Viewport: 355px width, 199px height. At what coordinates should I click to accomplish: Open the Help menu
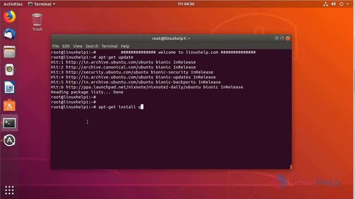(x=125, y=46)
